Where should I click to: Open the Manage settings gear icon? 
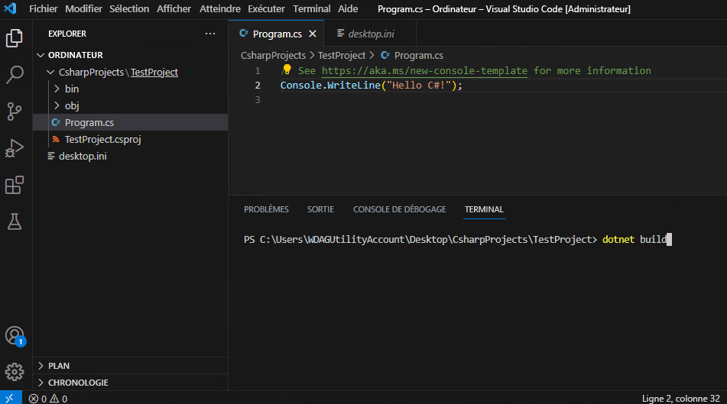[15, 372]
